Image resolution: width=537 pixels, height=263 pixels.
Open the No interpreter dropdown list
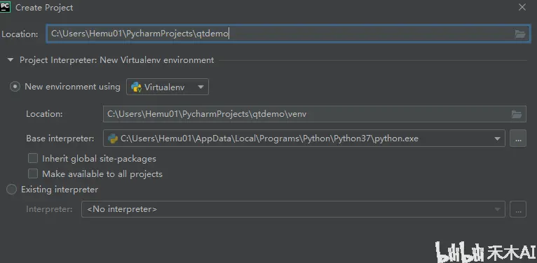pos(293,209)
